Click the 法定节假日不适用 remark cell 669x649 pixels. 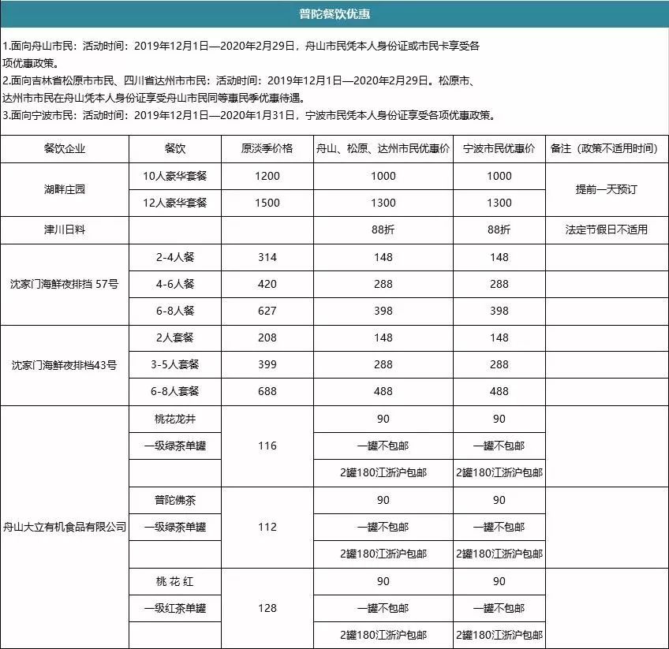pyautogui.click(x=605, y=230)
